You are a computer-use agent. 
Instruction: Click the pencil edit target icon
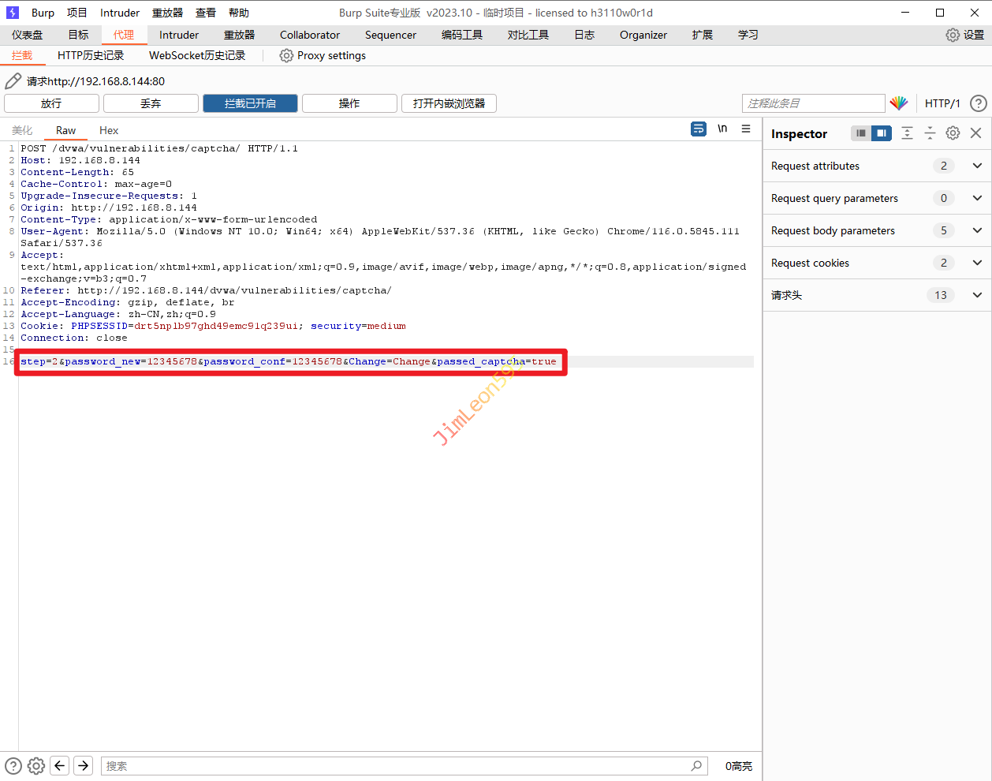point(13,81)
